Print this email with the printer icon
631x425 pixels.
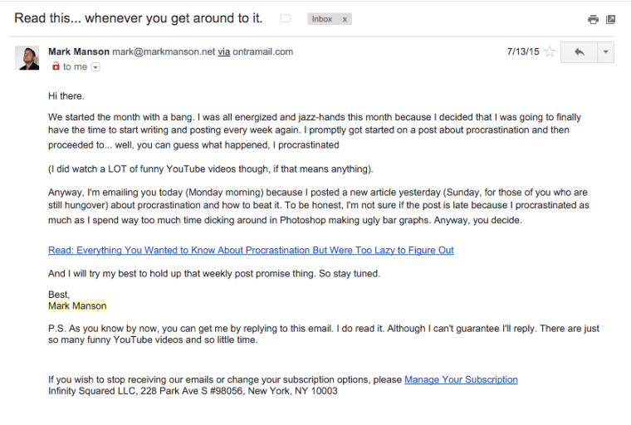coord(593,19)
